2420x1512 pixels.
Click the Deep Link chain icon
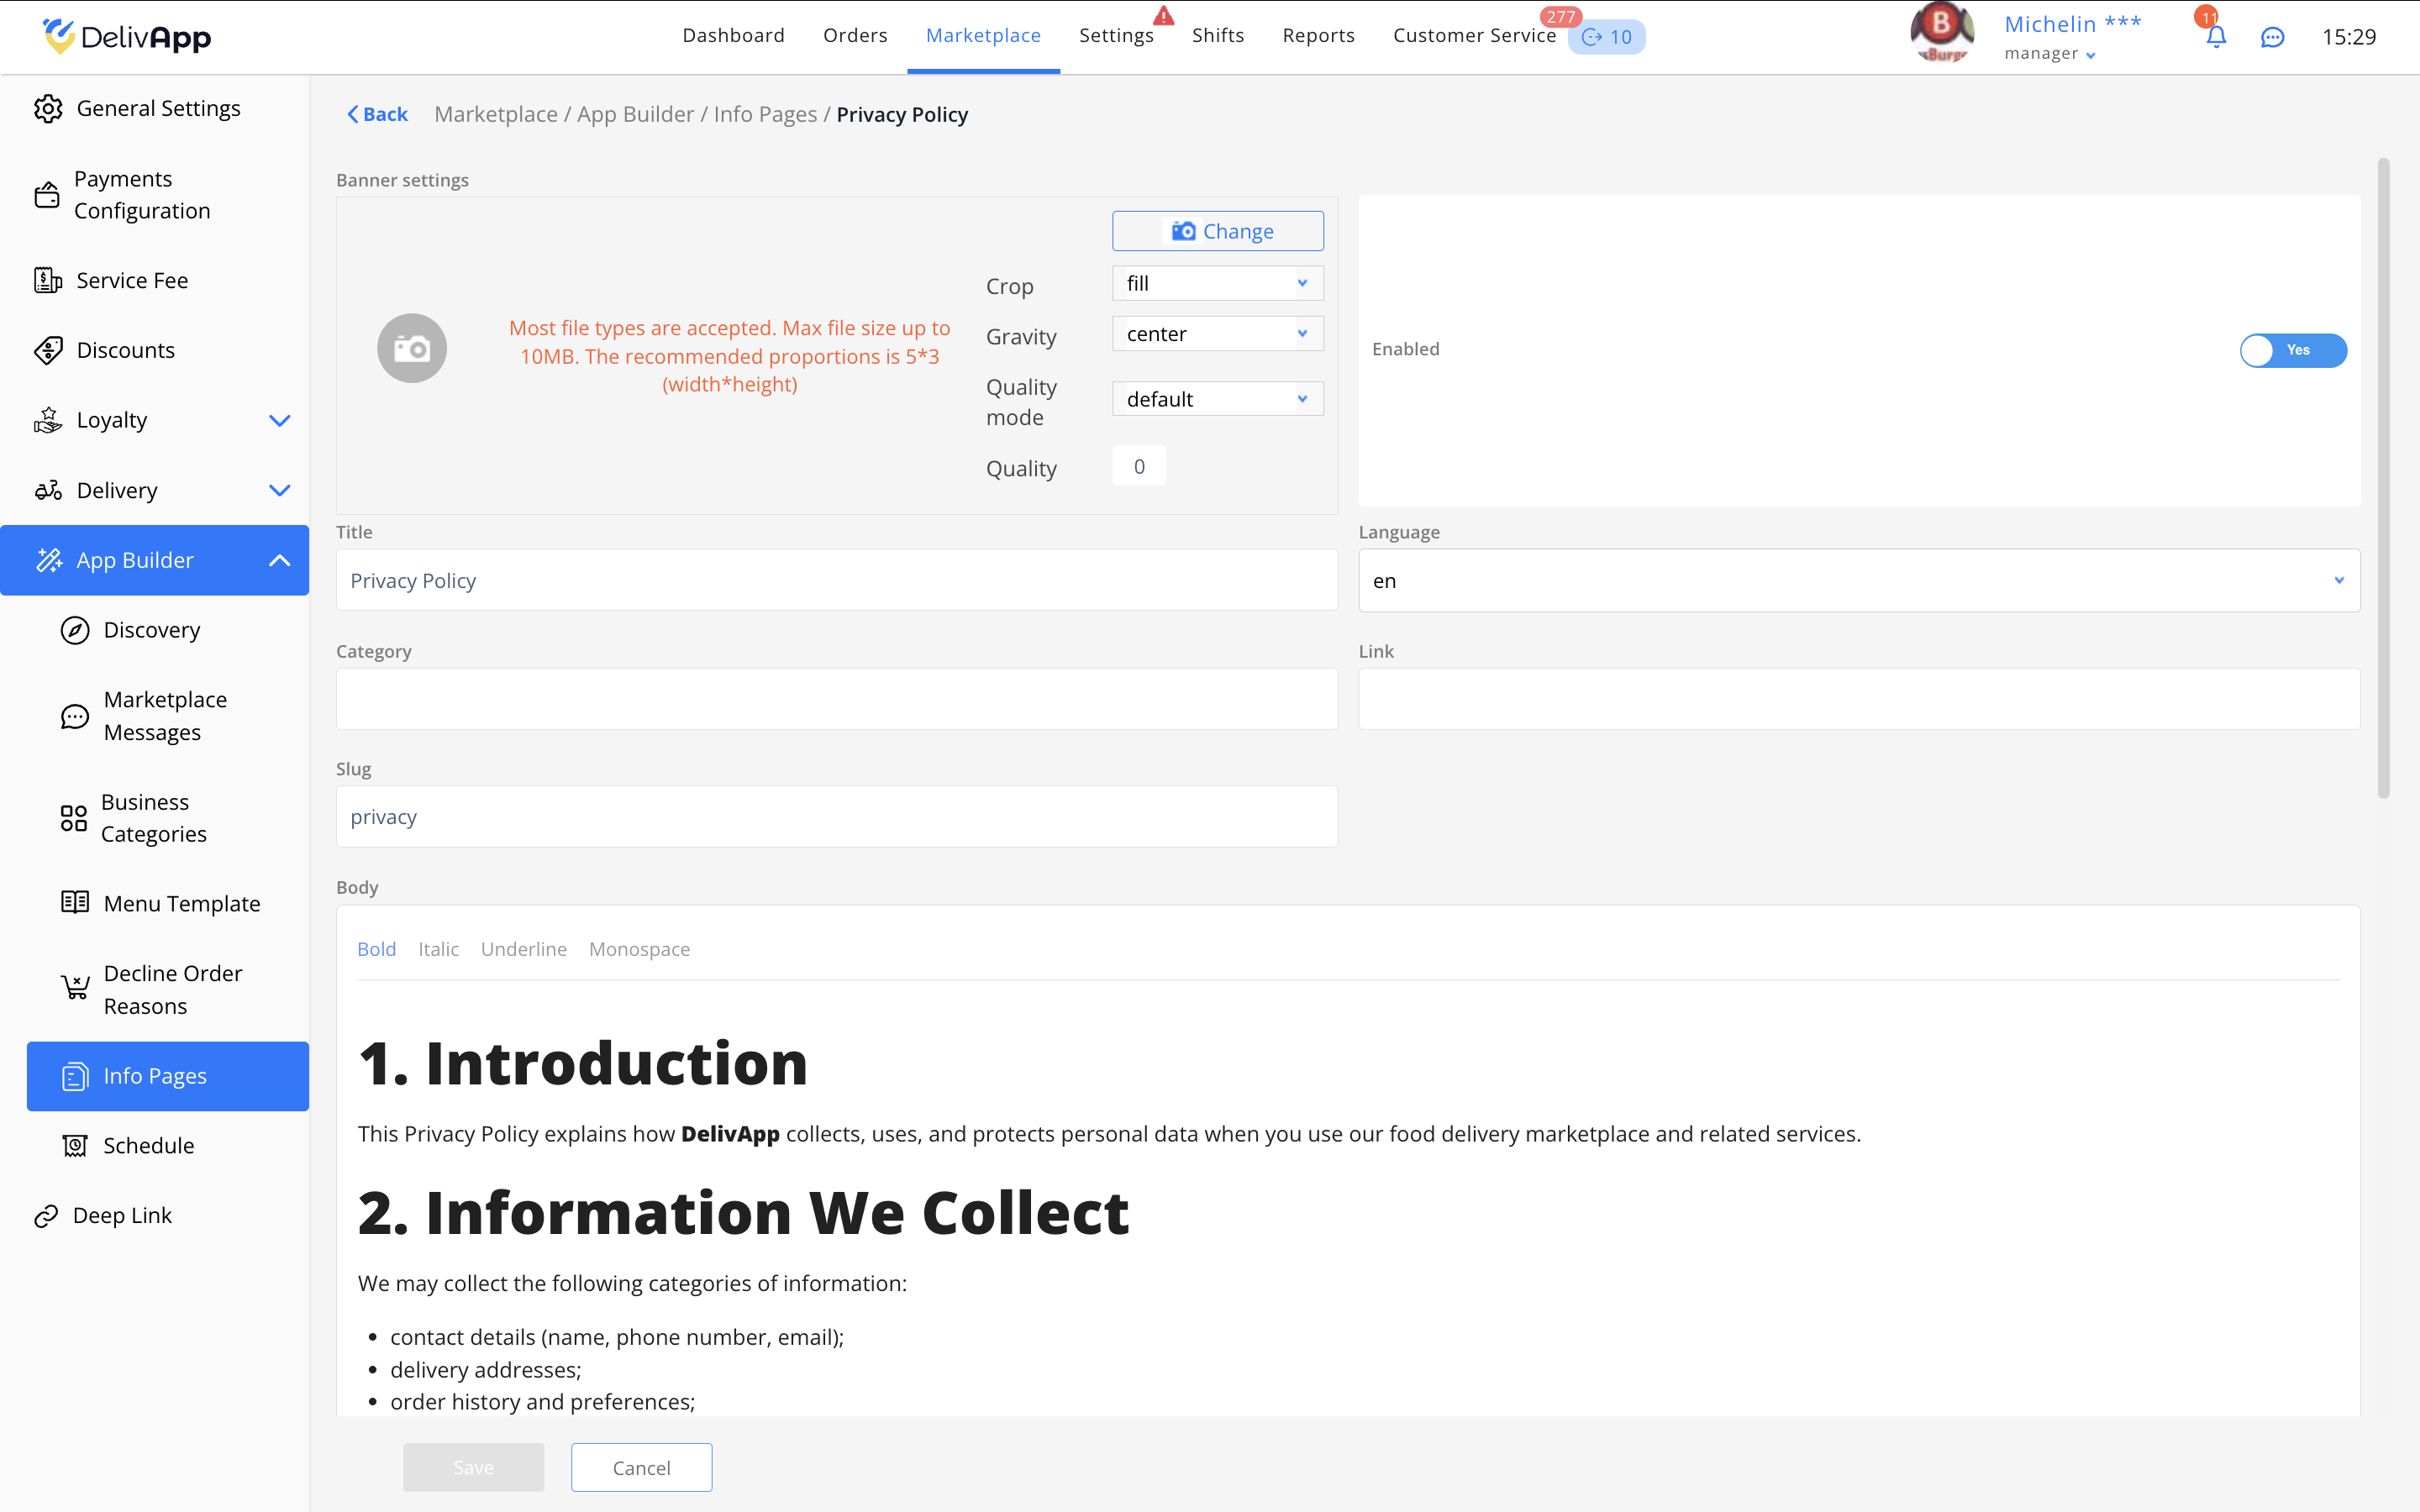(46, 1216)
